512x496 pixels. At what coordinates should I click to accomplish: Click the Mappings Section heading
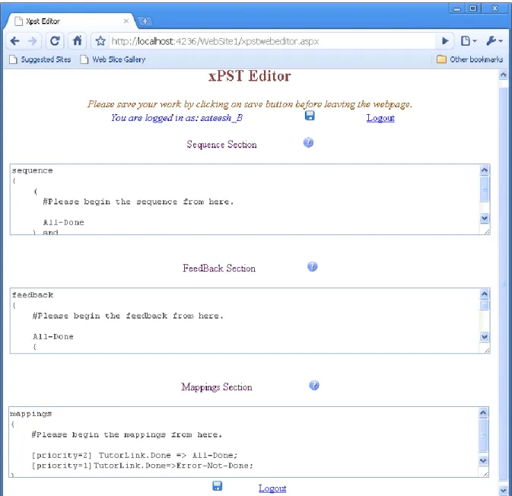pyautogui.click(x=217, y=387)
